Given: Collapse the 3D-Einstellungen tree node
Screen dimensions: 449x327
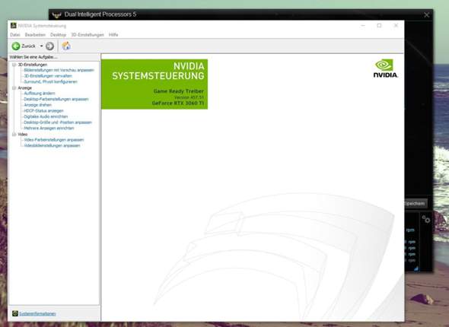Looking at the screenshot, I should pos(14,65).
